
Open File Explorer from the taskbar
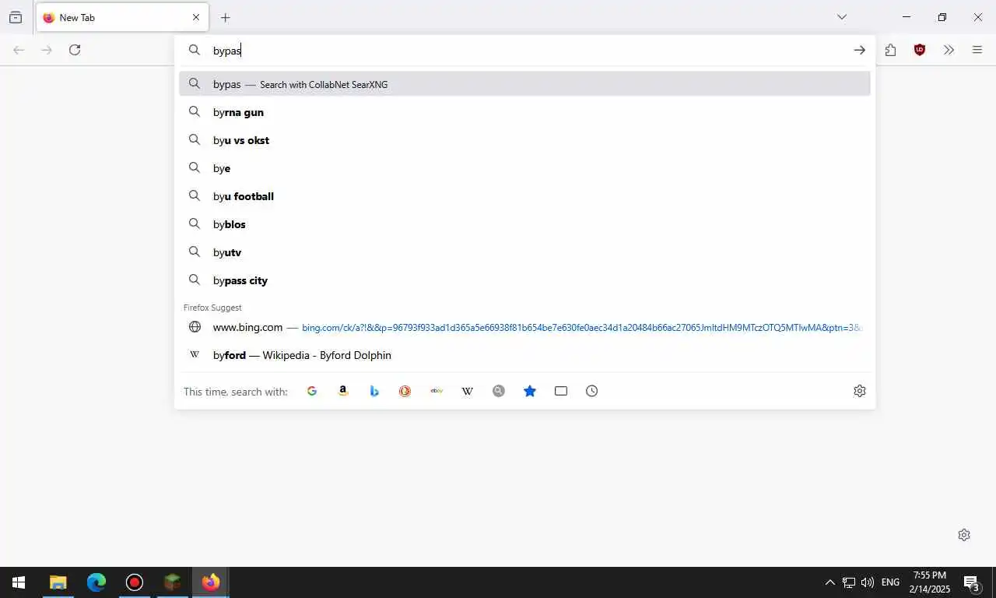58,582
